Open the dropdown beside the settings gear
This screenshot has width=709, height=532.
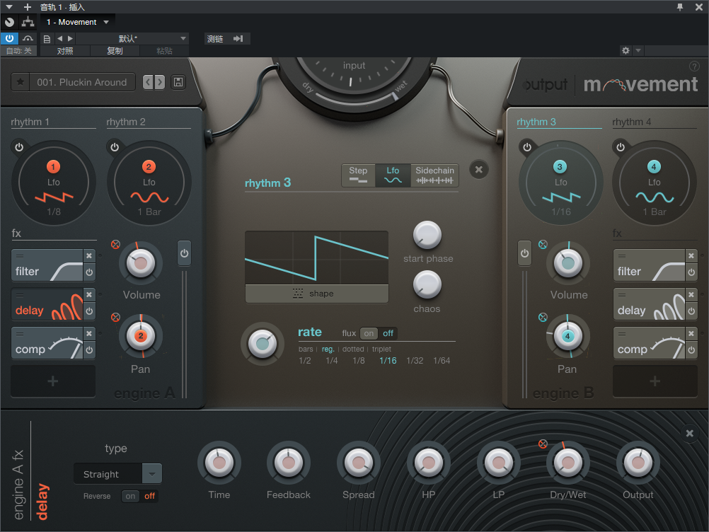tap(638, 51)
